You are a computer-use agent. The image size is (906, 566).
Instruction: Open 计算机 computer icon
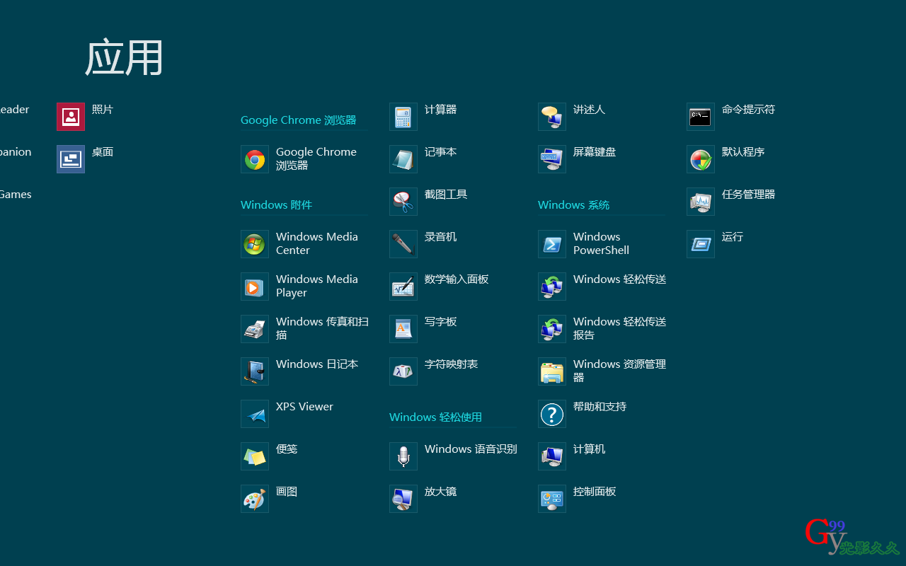(552, 456)
